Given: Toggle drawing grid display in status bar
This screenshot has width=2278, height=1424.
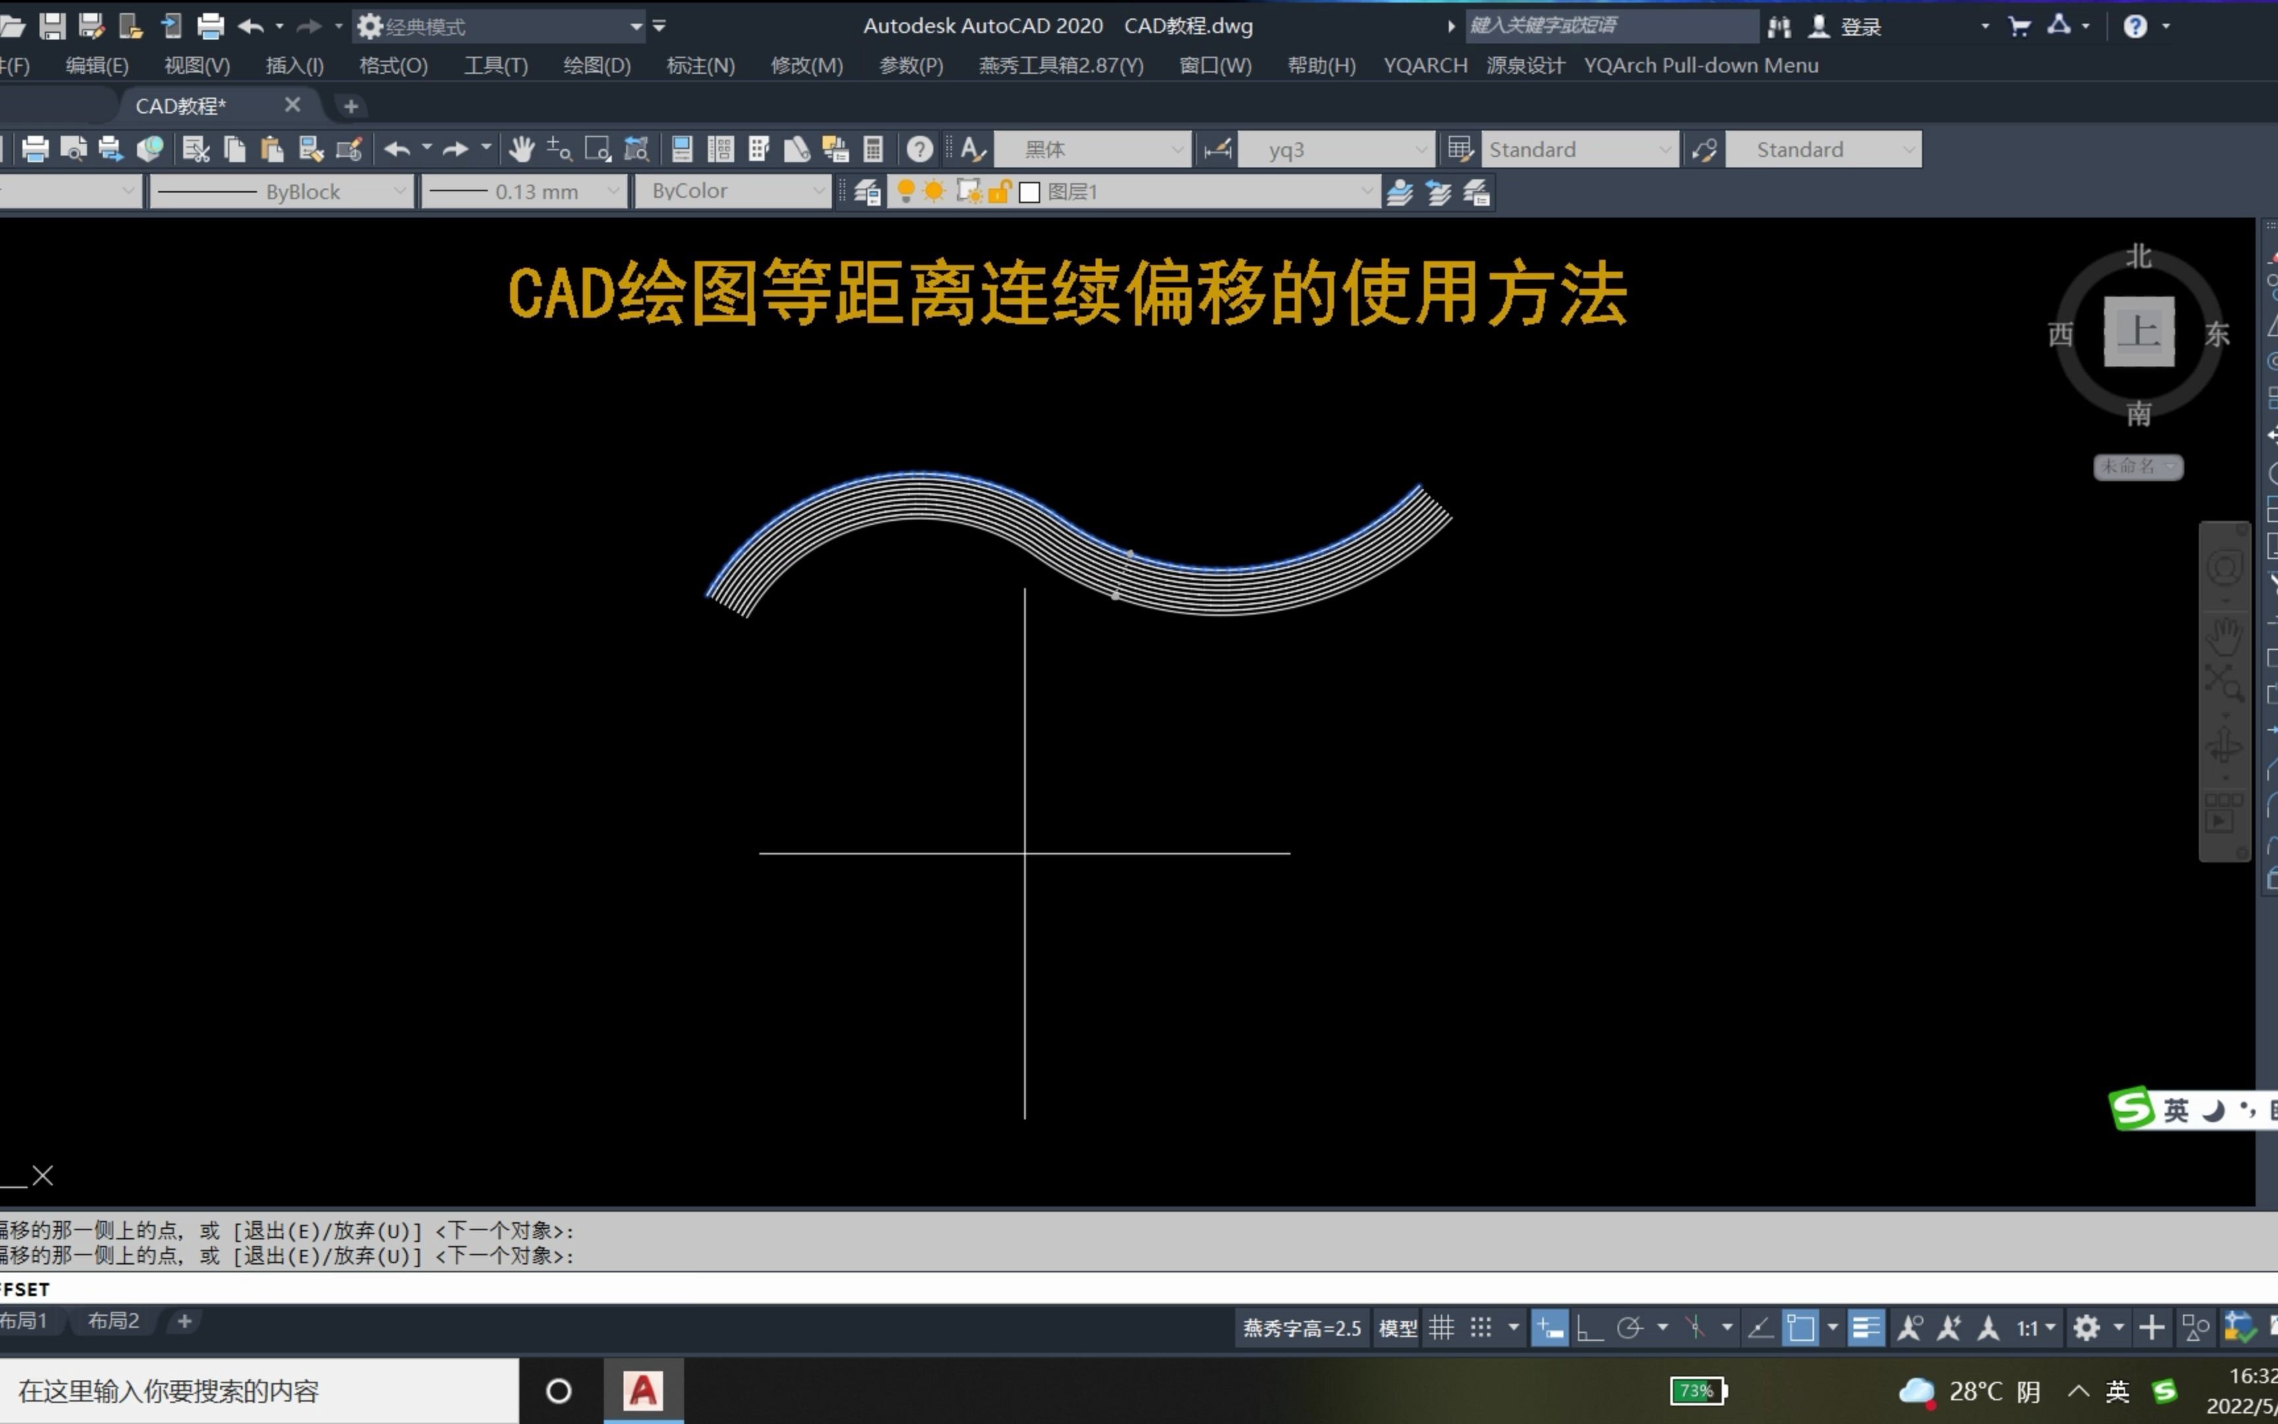Looking at the screenshot, I should click(x=1441, y=1328).
